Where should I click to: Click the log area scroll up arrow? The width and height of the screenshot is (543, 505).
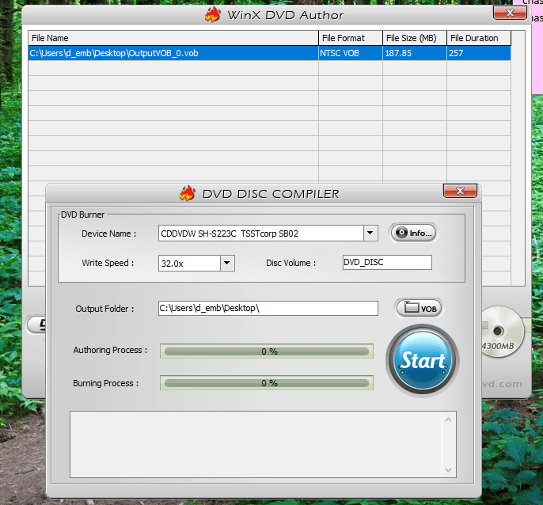tap(449, 420)
